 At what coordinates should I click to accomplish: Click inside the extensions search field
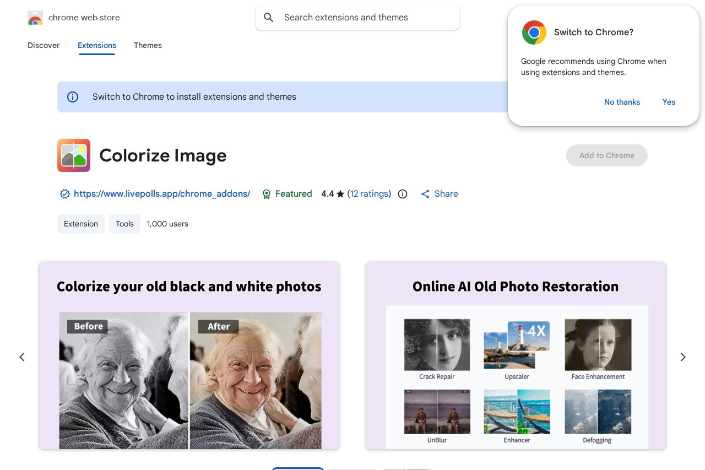(357, 17)
